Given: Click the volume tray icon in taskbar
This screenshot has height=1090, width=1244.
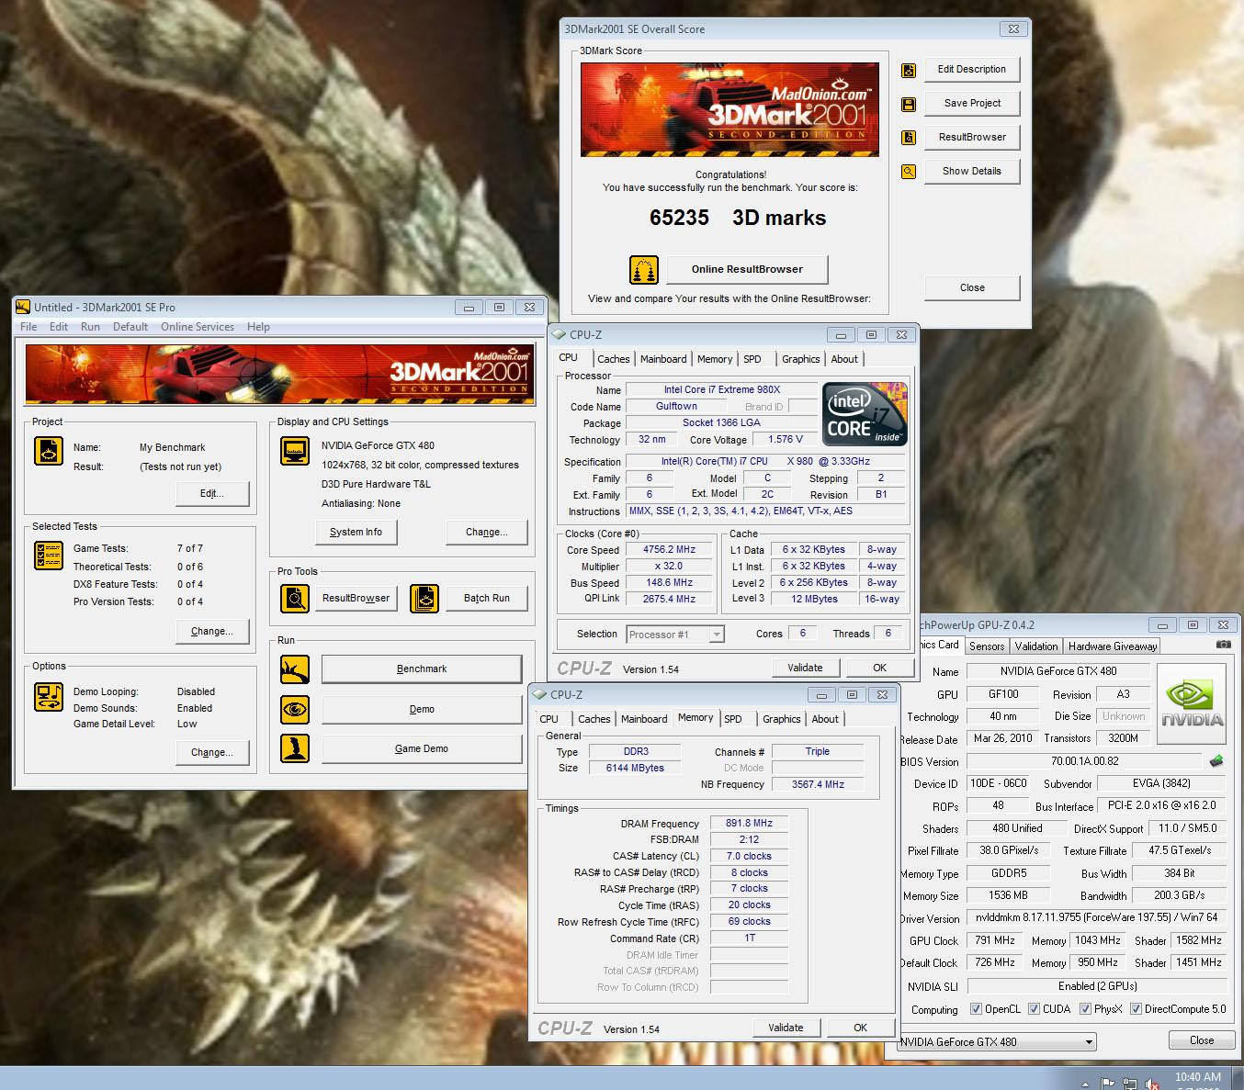Looking at the screenshot, I should [x=1151, y=1084].
